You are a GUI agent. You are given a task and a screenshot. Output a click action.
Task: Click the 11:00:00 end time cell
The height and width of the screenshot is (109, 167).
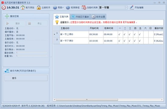point(111,41)
